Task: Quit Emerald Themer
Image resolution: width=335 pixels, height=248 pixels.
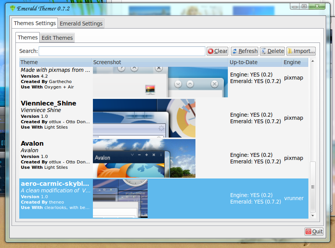Action: (x=314, y=231)
